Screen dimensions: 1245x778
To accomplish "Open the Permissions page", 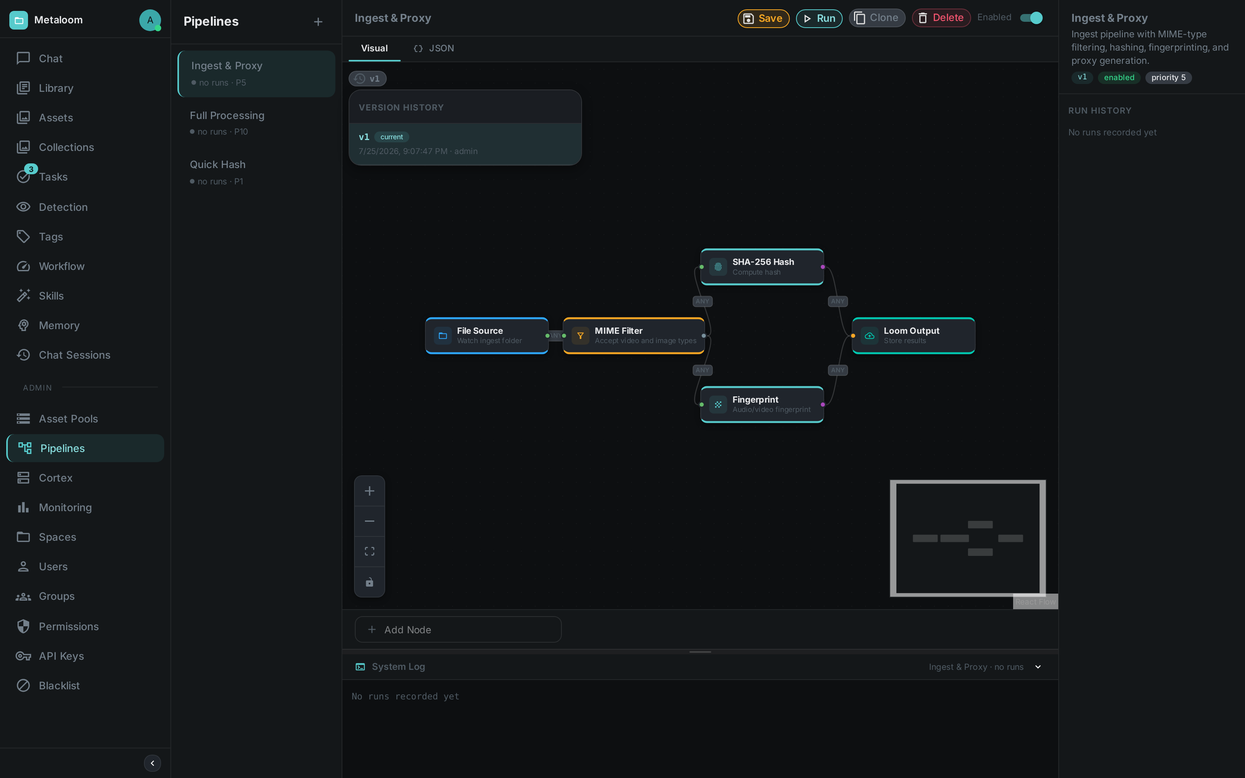I will 85,626.
